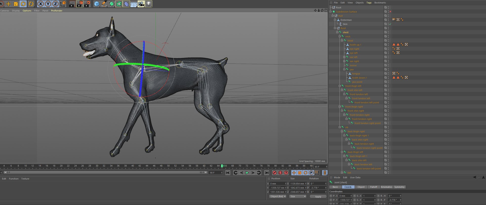
Task: Toggle Point Level Animation dots icon
Action: tap(317, 173)
